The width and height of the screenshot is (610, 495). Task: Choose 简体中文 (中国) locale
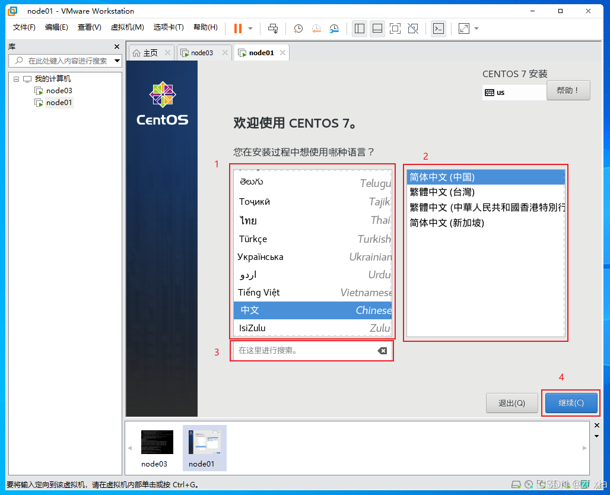pos(485,177)
